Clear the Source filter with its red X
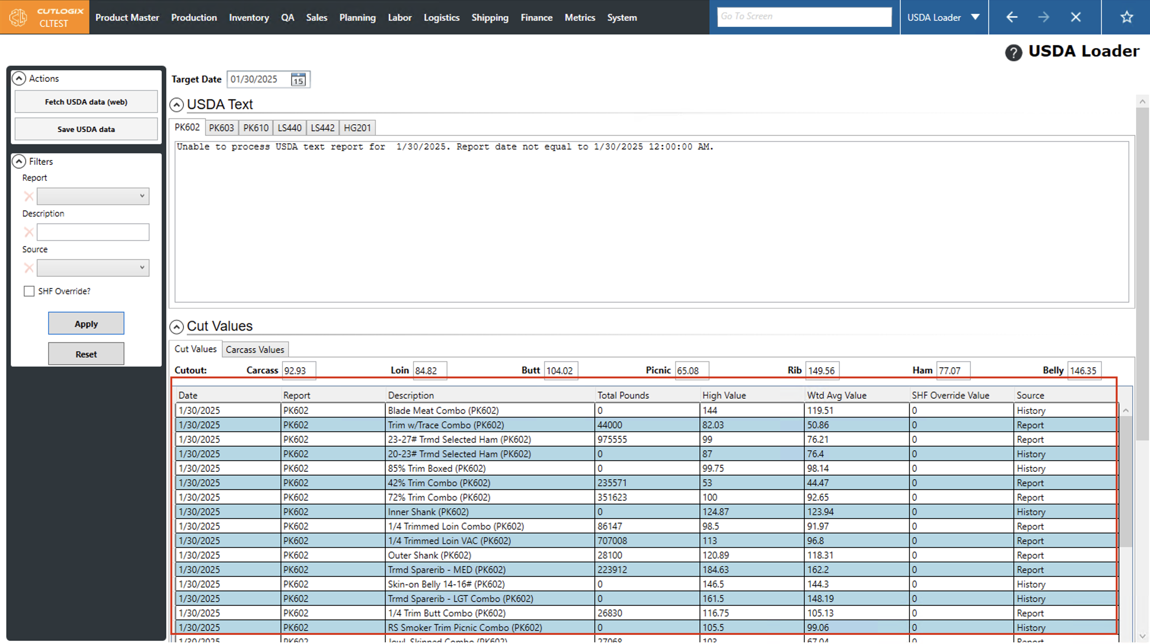The image size is (1150, 644). coord(28,268)
